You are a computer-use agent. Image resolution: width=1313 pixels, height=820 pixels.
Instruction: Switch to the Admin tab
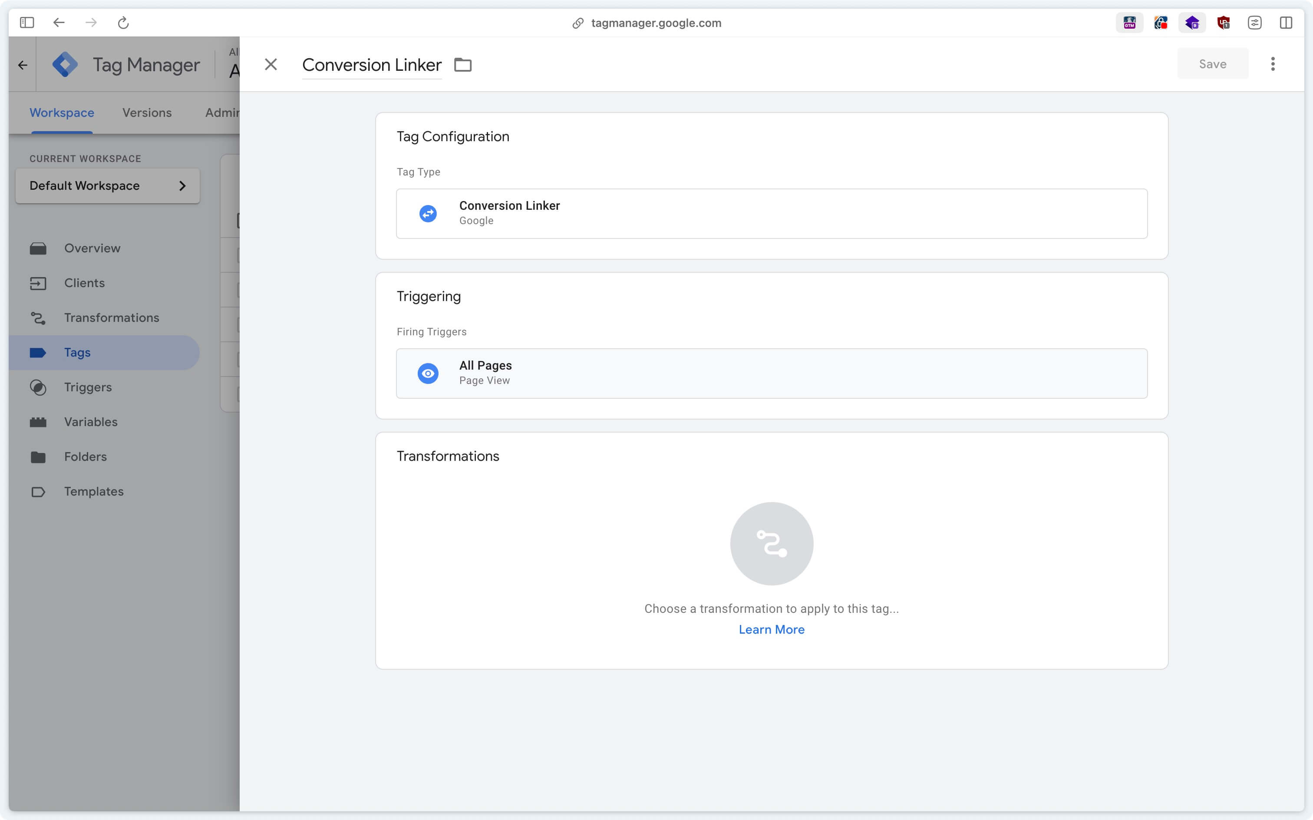coord(222,112)
